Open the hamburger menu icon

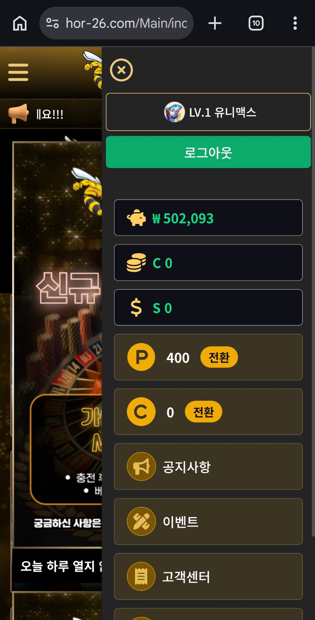(x=18, y=72)
